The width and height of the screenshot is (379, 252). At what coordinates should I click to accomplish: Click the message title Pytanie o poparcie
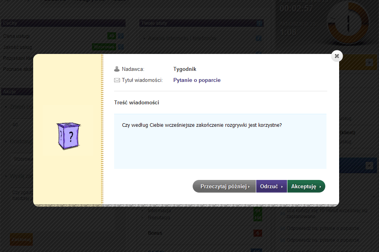(x=197, y=80)
